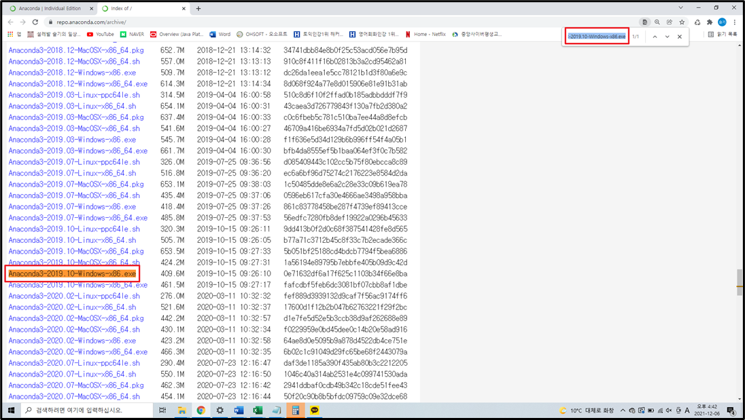745x420 pixels.
Task: Open KakaoTalk from the taskbar
Action: point(315,410)
